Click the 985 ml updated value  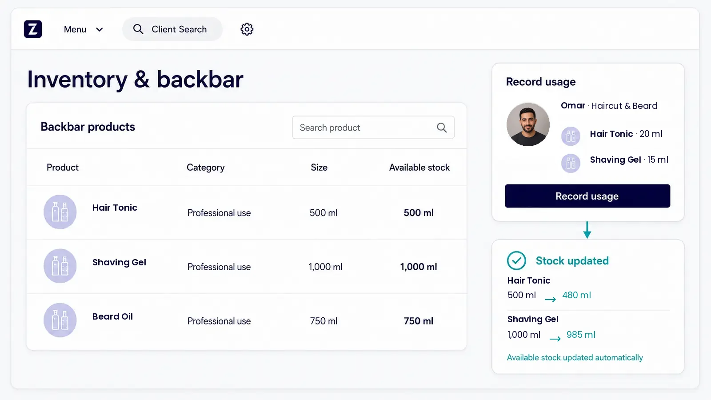click(581, 335)
